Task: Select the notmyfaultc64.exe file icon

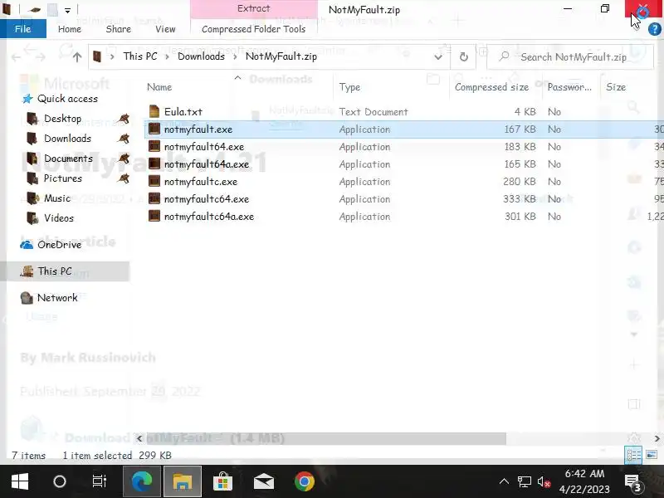Action: pyautogui.click(x=154, y=198)
